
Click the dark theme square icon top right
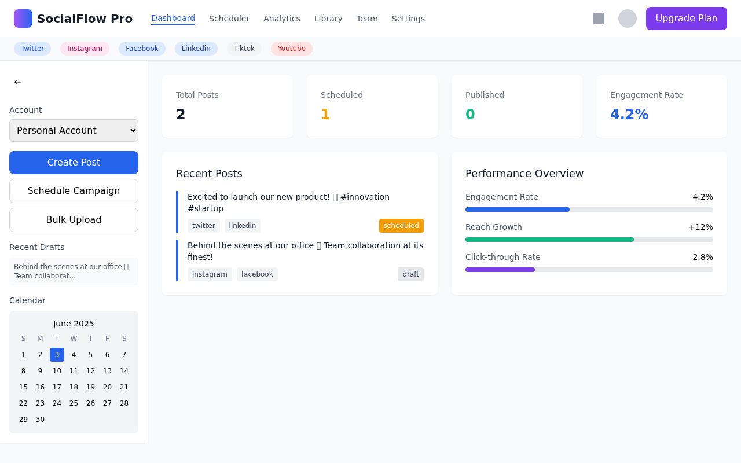(x=598, y=18)
